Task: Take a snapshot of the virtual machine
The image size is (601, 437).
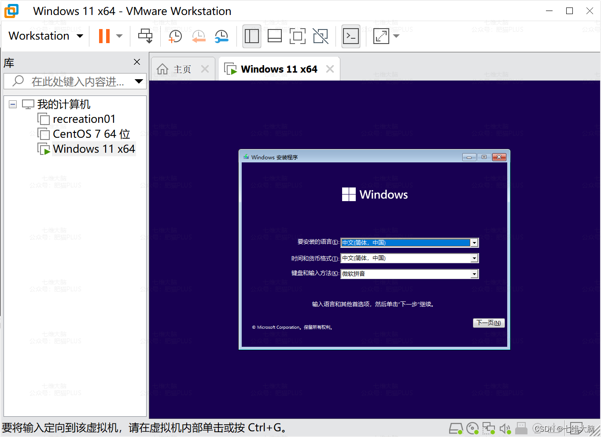Action: (175, 36)
